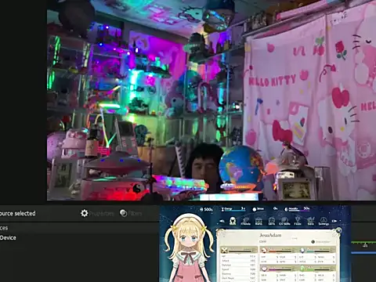Open the Friends menu in the game

pyautogui.click(x=245, y=222)
